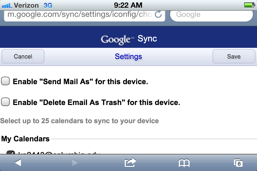Save the sync settings
Image resolution: width=257 pixels, height=171 pixels.
(x=234, y=56)
